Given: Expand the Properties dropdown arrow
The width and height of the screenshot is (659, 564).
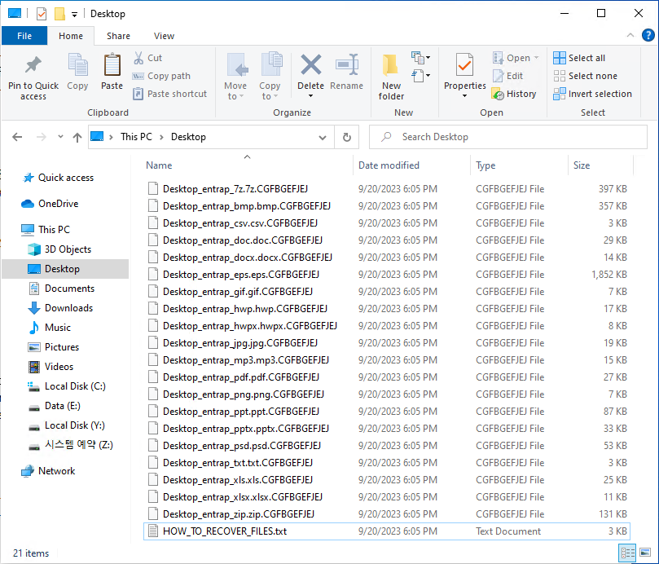Looking at the screenshot, I should pyautogui.click(x=464, y=96).
